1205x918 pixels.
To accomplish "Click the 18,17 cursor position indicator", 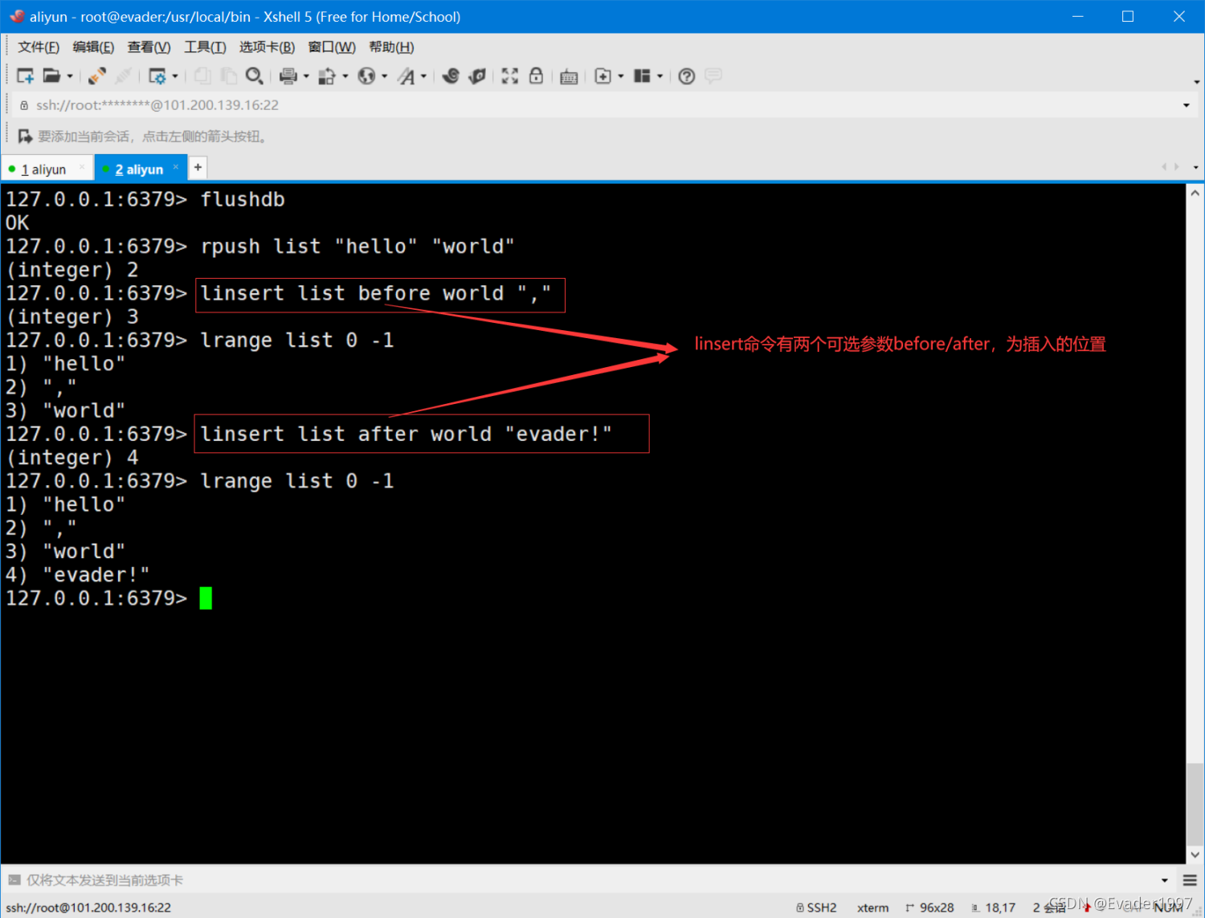I will pos(994,908).
